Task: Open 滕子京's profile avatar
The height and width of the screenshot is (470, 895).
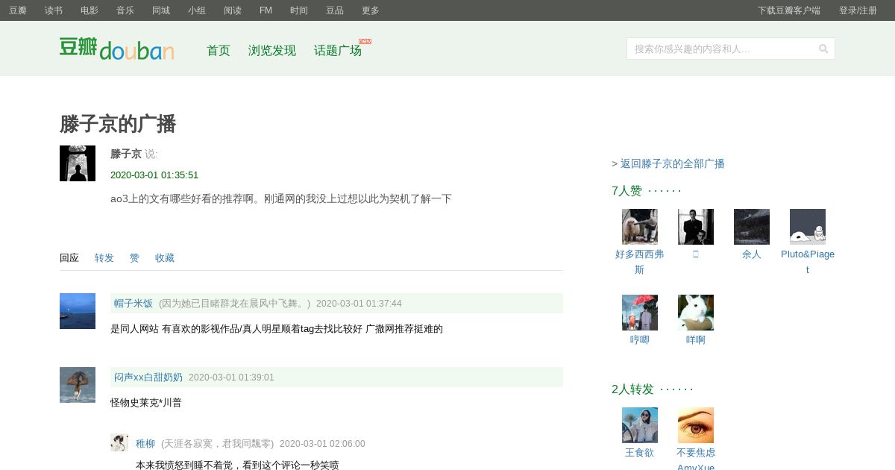Action: 78,163
